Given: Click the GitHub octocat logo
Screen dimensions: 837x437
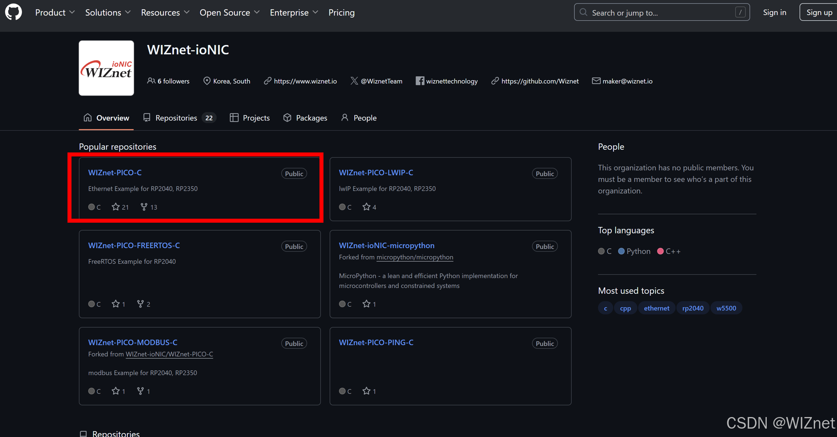Looking at the screenshot, I should tap(14, 12).
